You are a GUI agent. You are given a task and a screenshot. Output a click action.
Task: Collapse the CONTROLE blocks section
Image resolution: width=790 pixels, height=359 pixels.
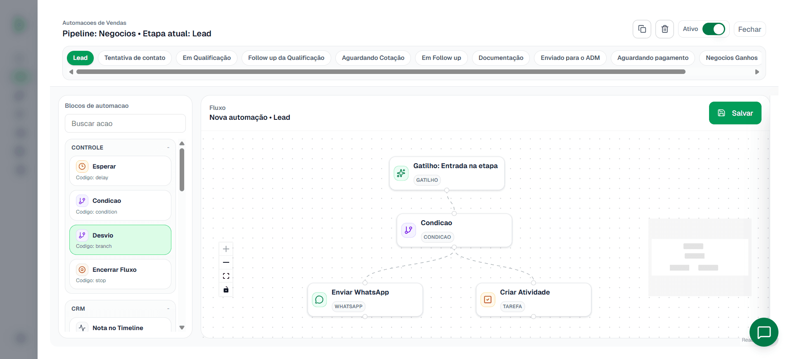coord(168,147)
